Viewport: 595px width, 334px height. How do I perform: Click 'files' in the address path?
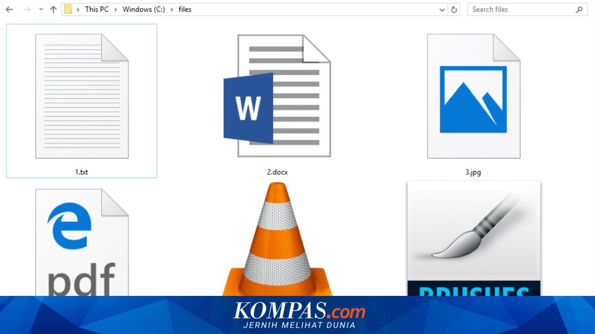(x=185, y=9)
